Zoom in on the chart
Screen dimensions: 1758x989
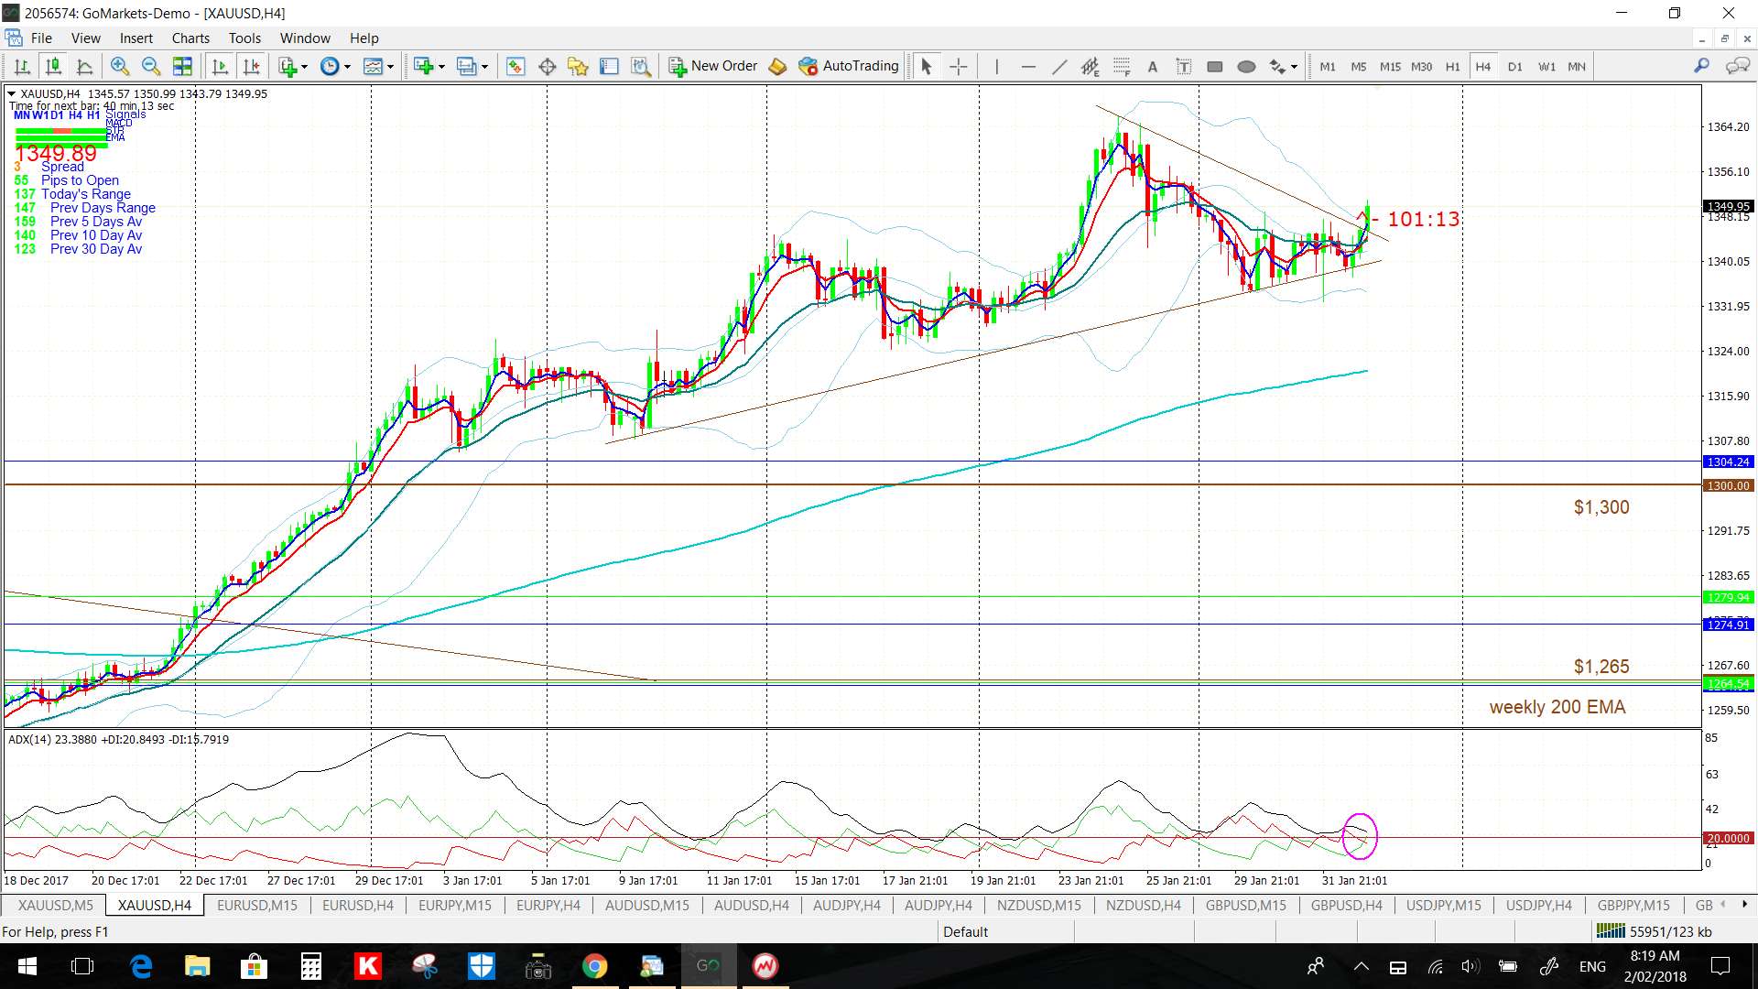coord(119,66)
